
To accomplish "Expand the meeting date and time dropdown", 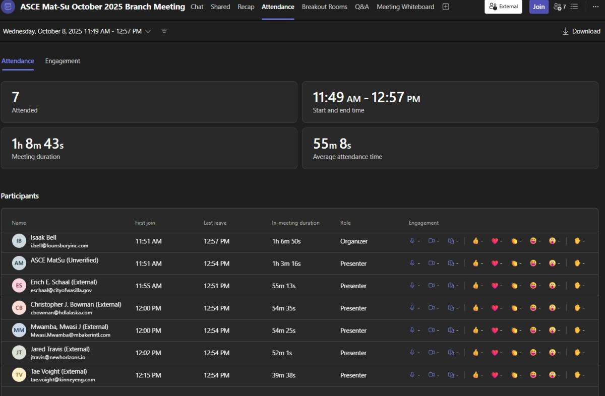I will pyautogui.click(x=148, y=31).
